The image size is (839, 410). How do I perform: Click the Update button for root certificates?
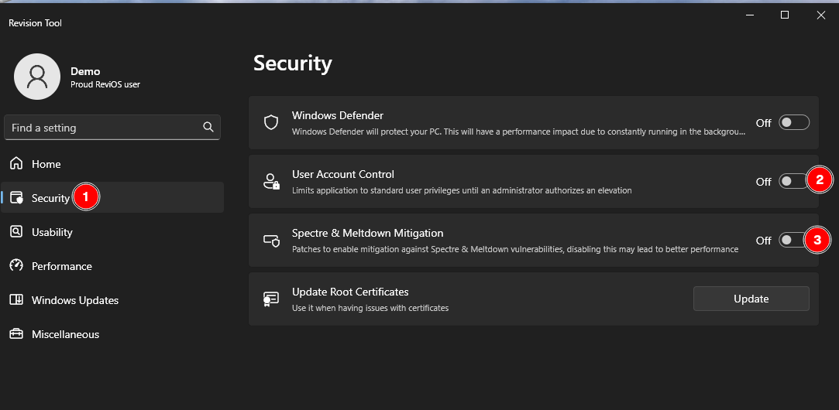click(751, 299)
